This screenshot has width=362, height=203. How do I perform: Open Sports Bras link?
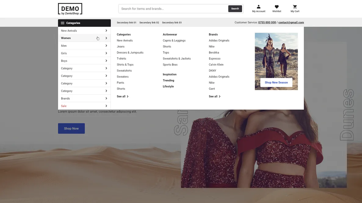click(170, 65)
